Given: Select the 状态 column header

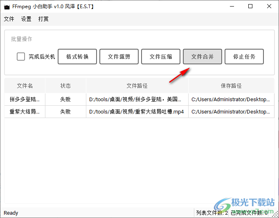Looking at the screenshot, I should (65, 86).
